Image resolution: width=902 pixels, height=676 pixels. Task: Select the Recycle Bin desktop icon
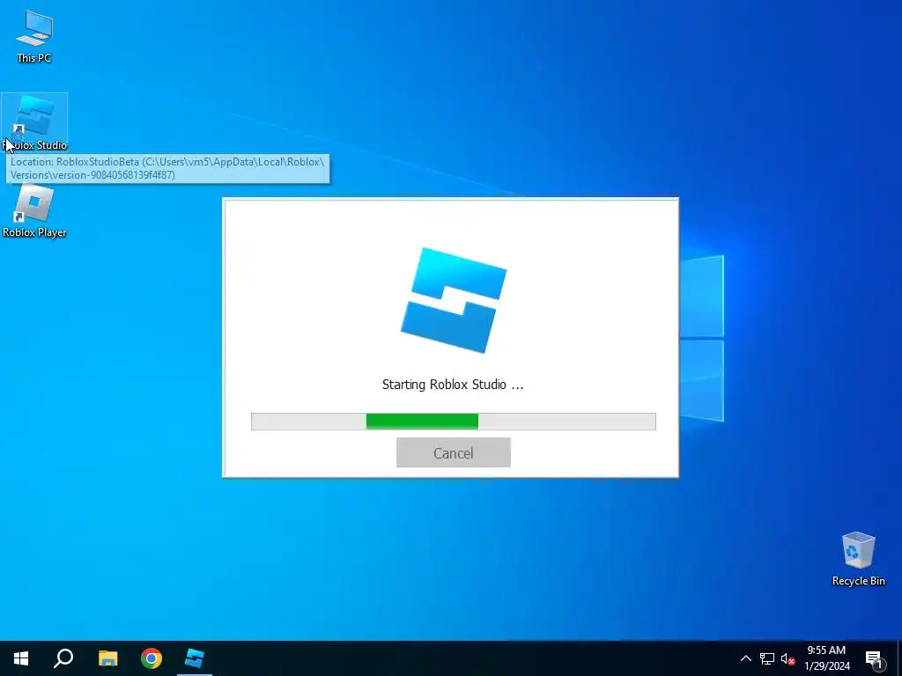point(858,558)
